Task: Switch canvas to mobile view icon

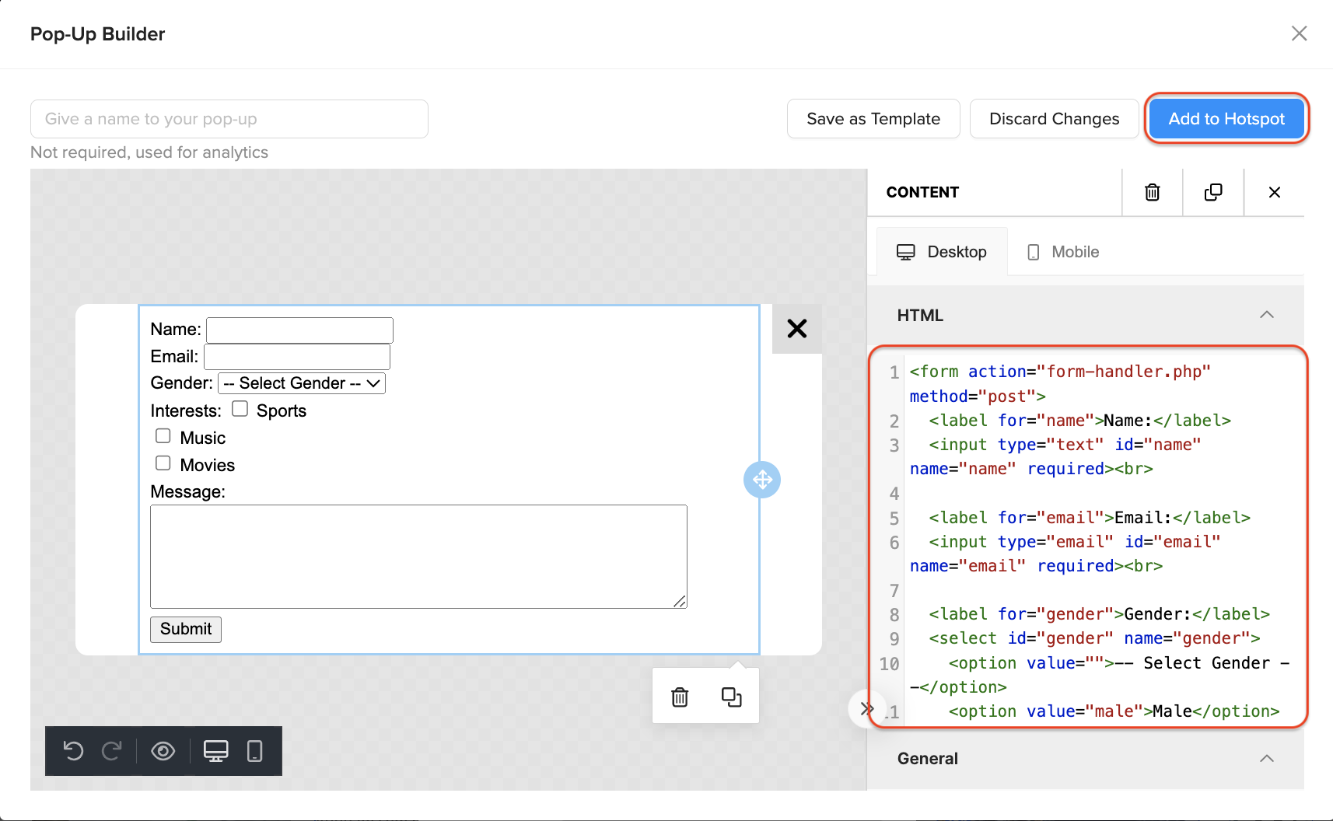Action: 254,751
